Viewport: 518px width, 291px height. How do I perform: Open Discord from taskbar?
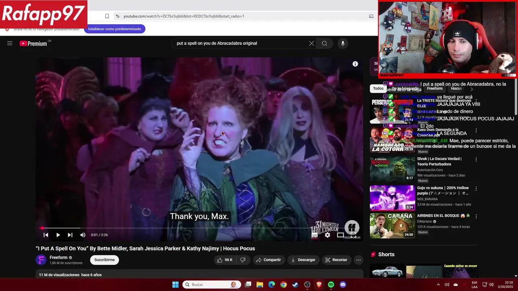(343, 285)
